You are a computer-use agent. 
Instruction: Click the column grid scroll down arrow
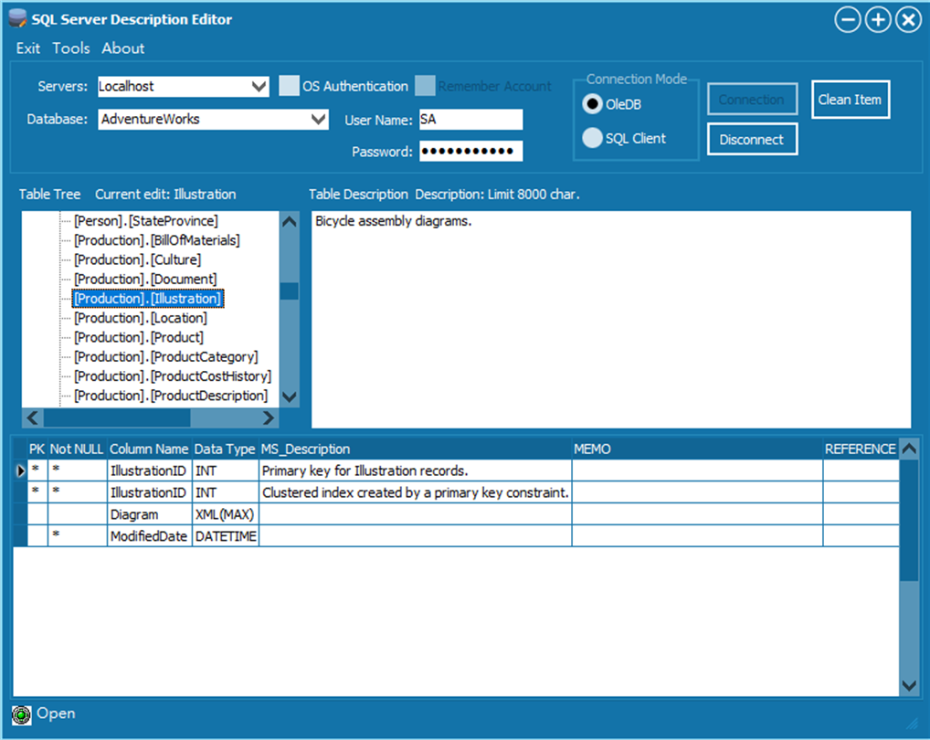909,685
